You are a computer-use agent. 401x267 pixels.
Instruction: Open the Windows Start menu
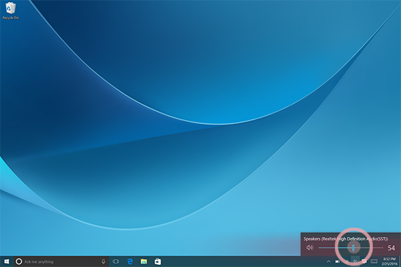coord(7,262)
